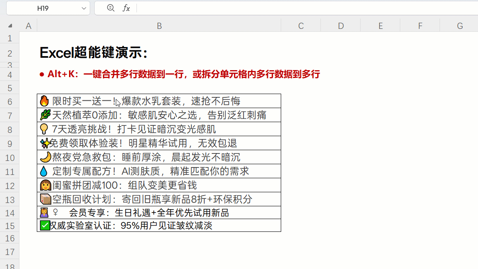Click cell '天然植萃0添加:敏感肌安心之选'
Screen dimensions: 478x269
159,115
